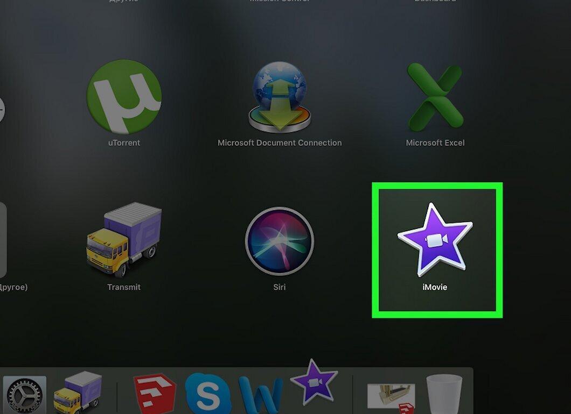Select the Transmit truck in the Dock
The width and height of the screenshot is (571, 414).
click(78, 392)
